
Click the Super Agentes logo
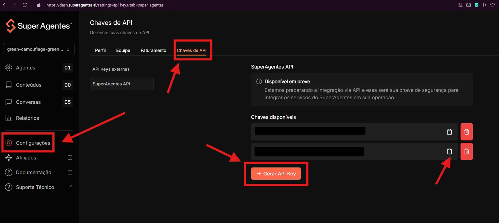point(39,26)
